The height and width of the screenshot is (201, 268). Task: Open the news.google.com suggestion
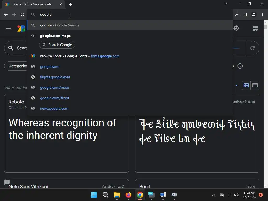pos(130,109)
